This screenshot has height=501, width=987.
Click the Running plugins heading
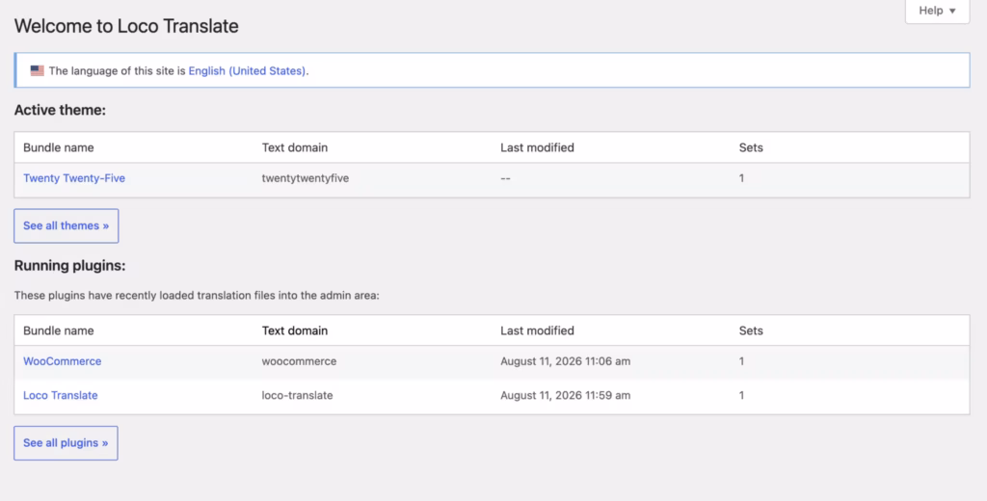(69, 266)
